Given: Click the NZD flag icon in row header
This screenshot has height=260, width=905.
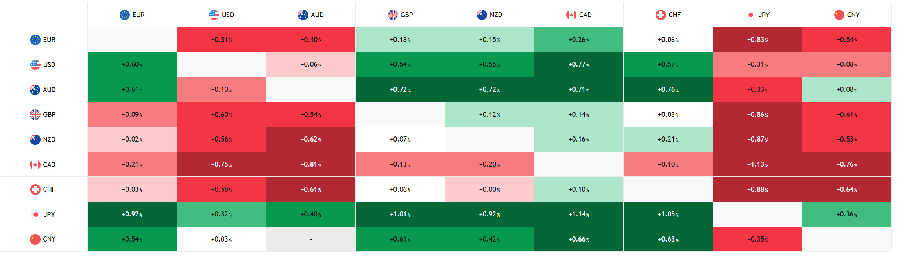Looking at the screenshot, I should pos(35,140).
